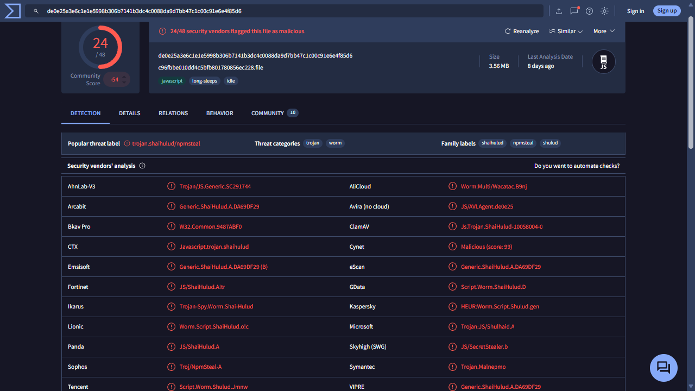
Task: Expand the Similar dropdown
Action: (x=566, y=31)
